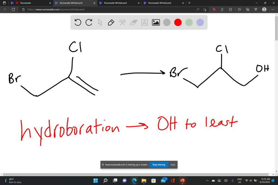Expand hidden system tray icons
This screenshot has width=278, height=185.
pyautogui.click(x=207, y=180)
